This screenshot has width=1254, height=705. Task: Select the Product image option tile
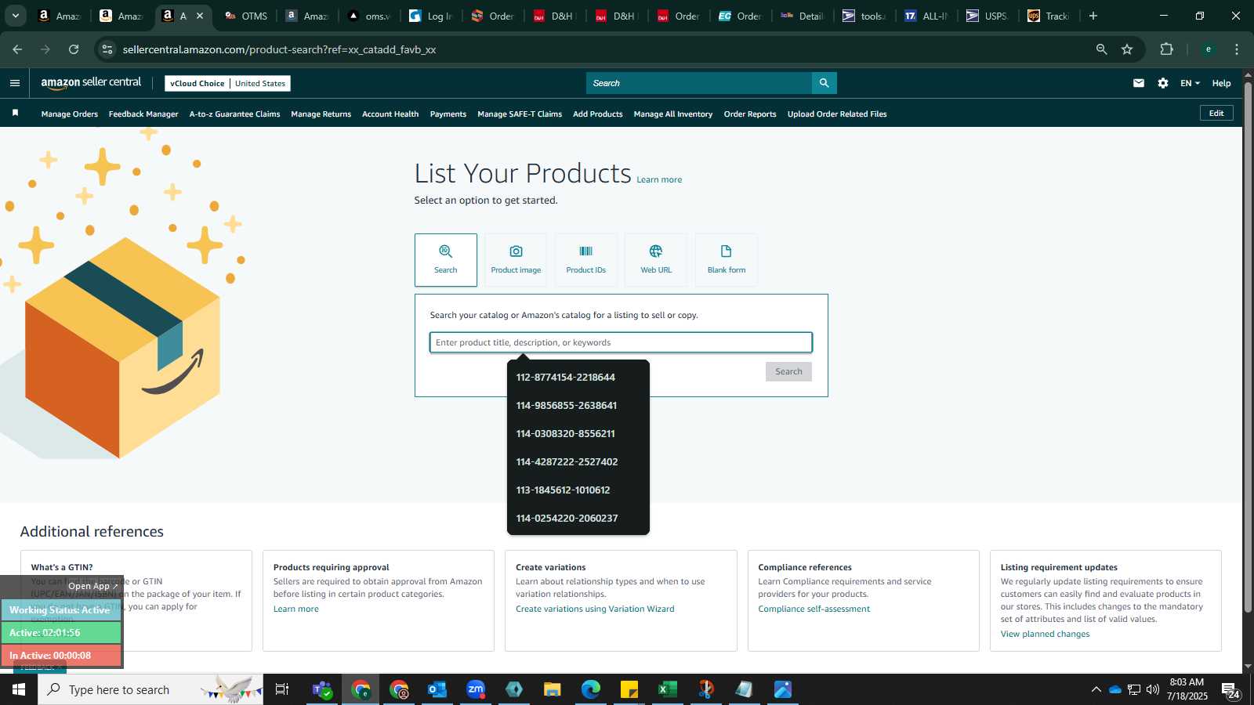(x=516, y=260)
